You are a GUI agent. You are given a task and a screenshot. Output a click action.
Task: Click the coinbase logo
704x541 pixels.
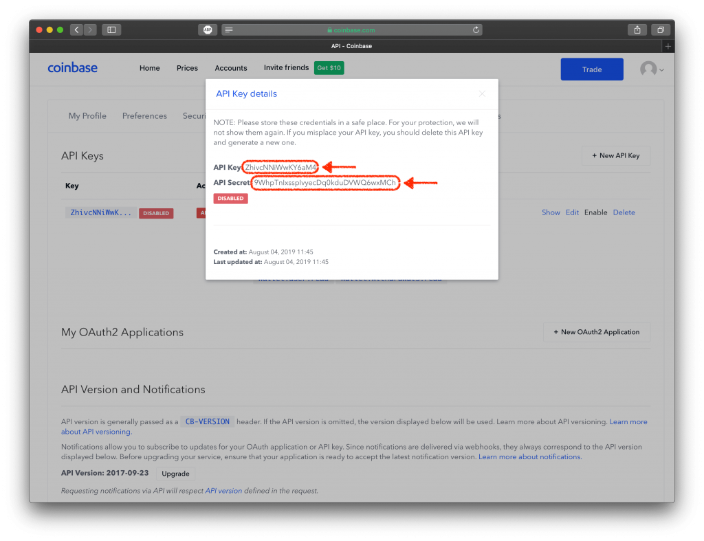click(x=72, y=68)
